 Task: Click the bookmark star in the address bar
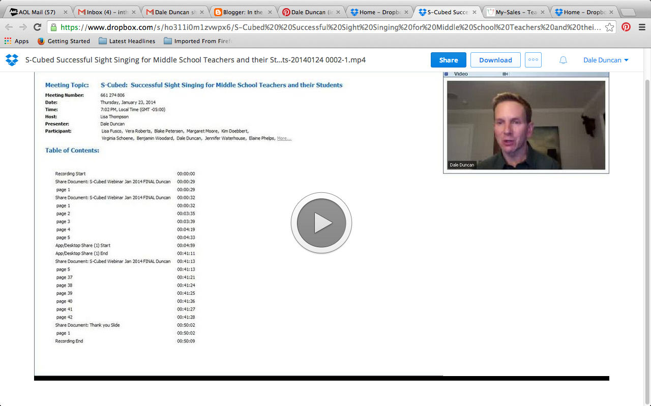[609, 28]
